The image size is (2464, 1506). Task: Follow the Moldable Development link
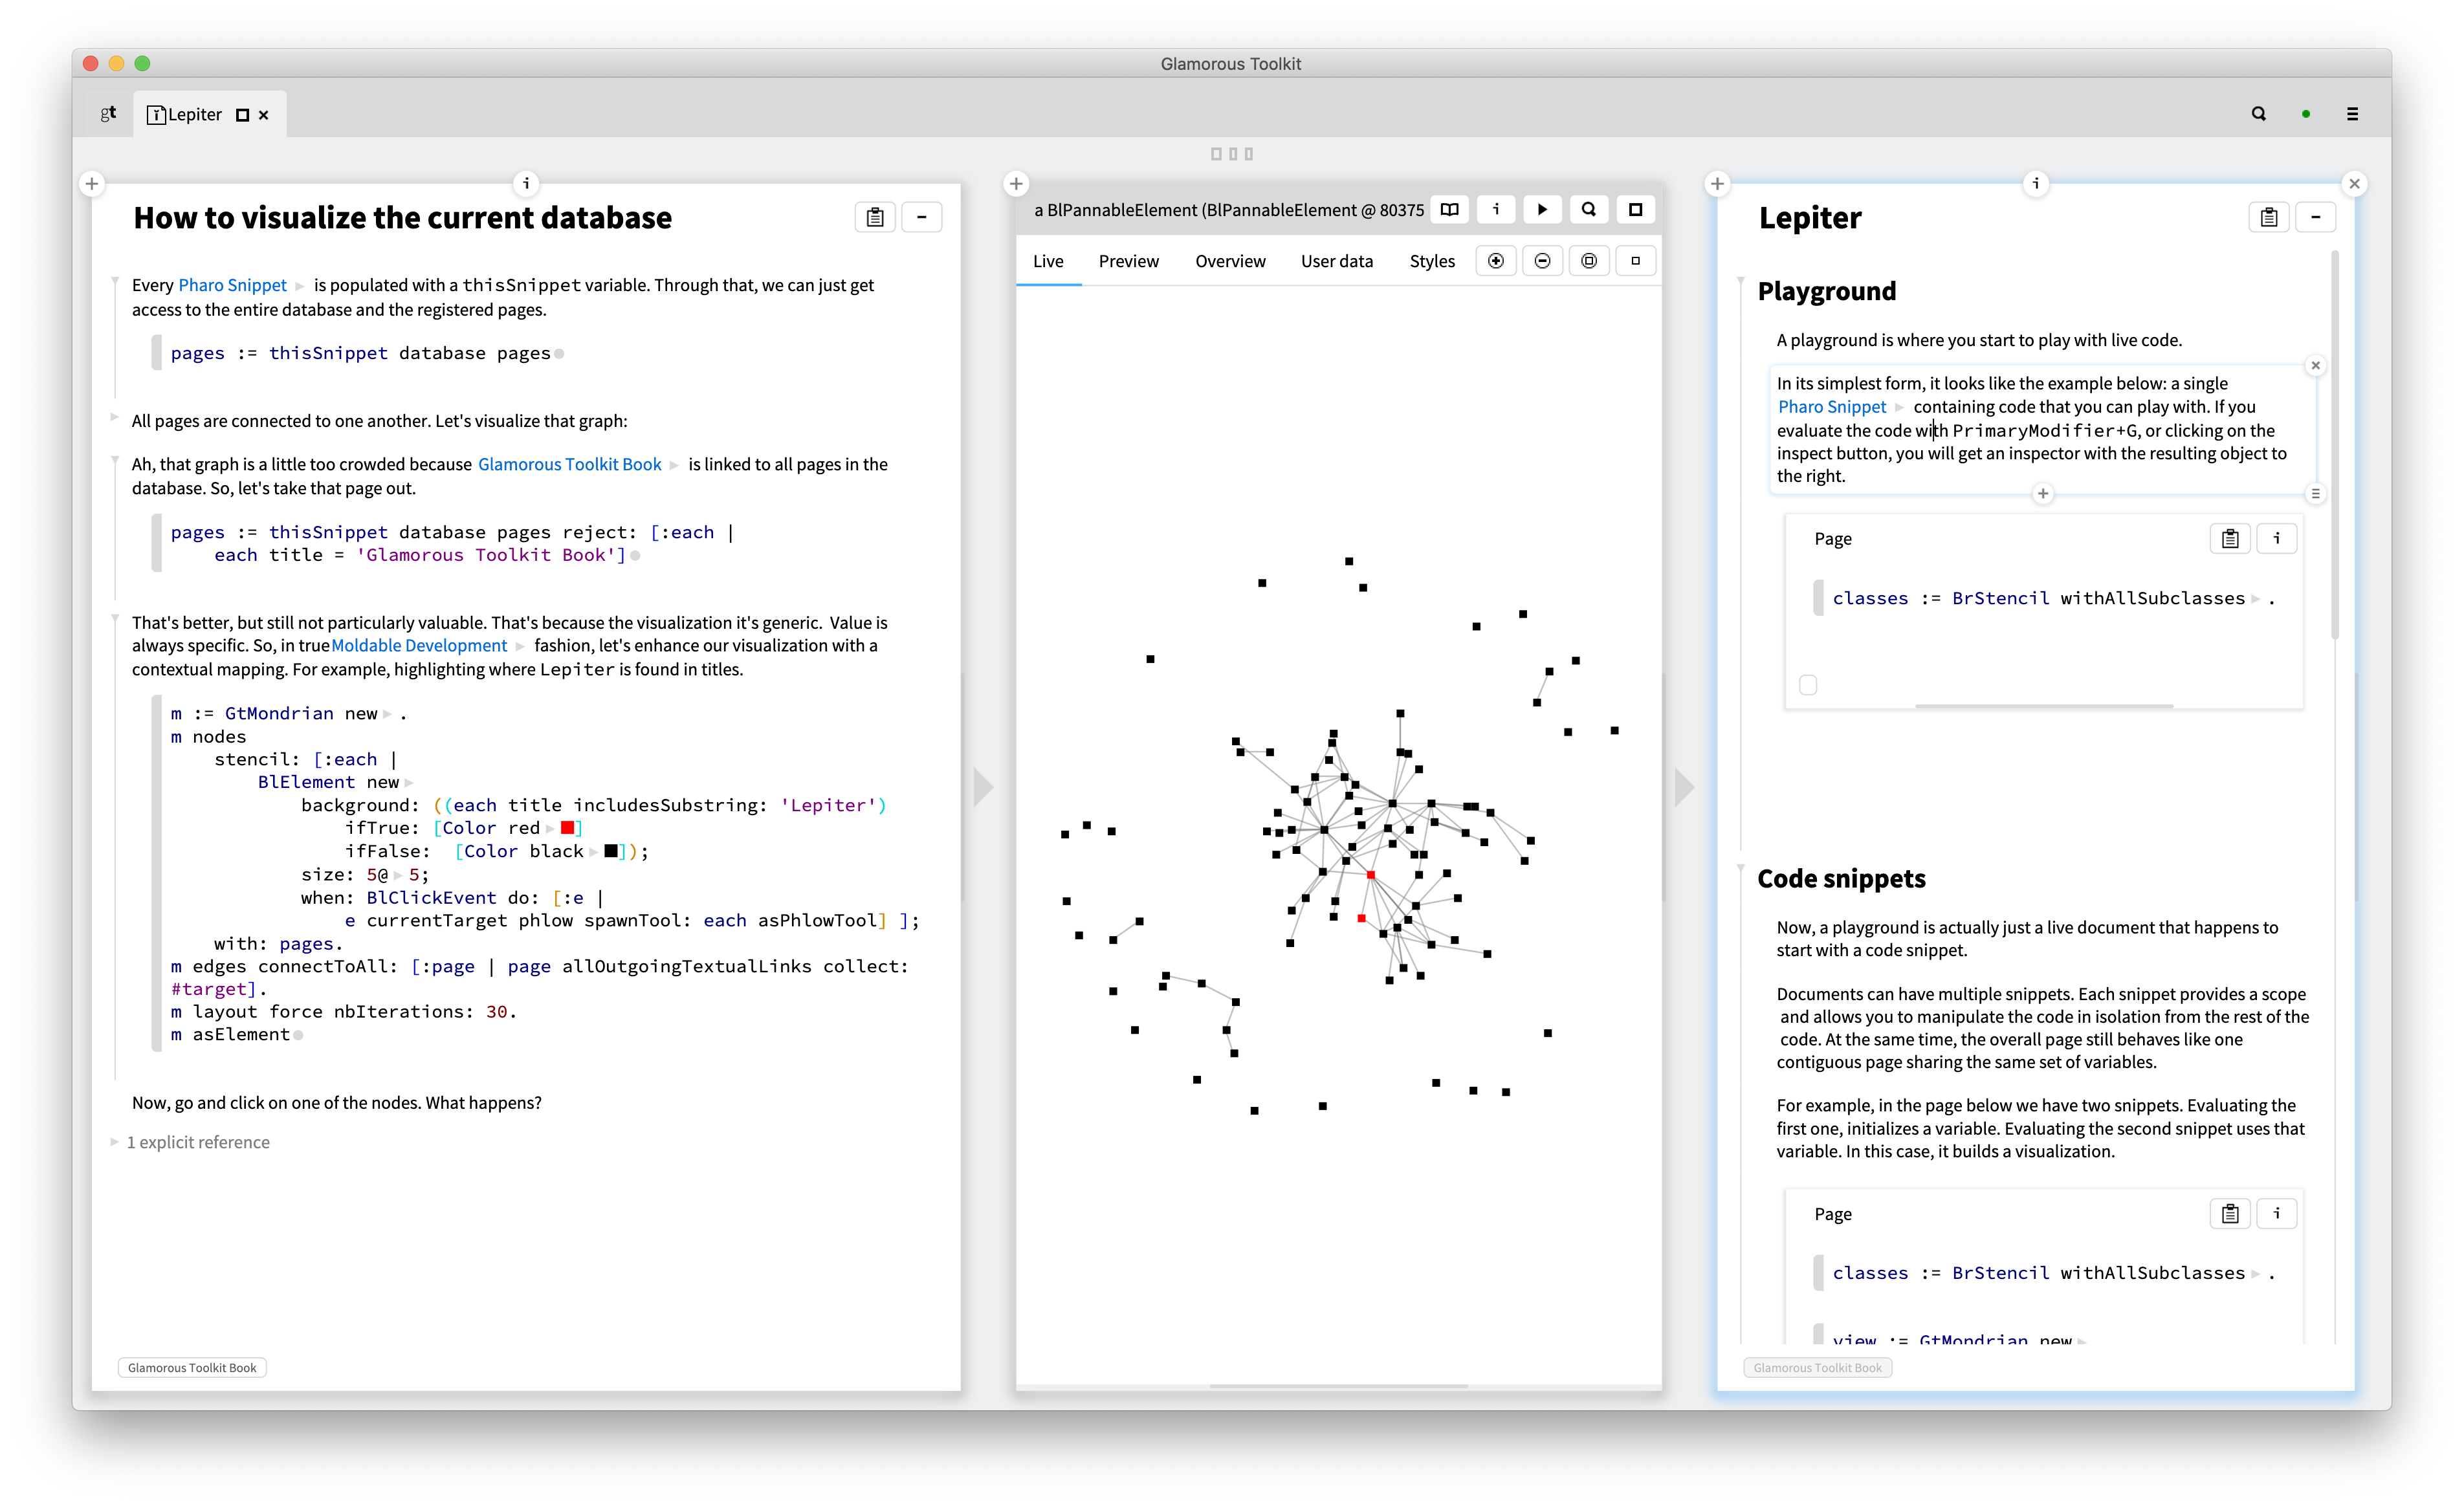pyautogui.click(x=419, y=645)
